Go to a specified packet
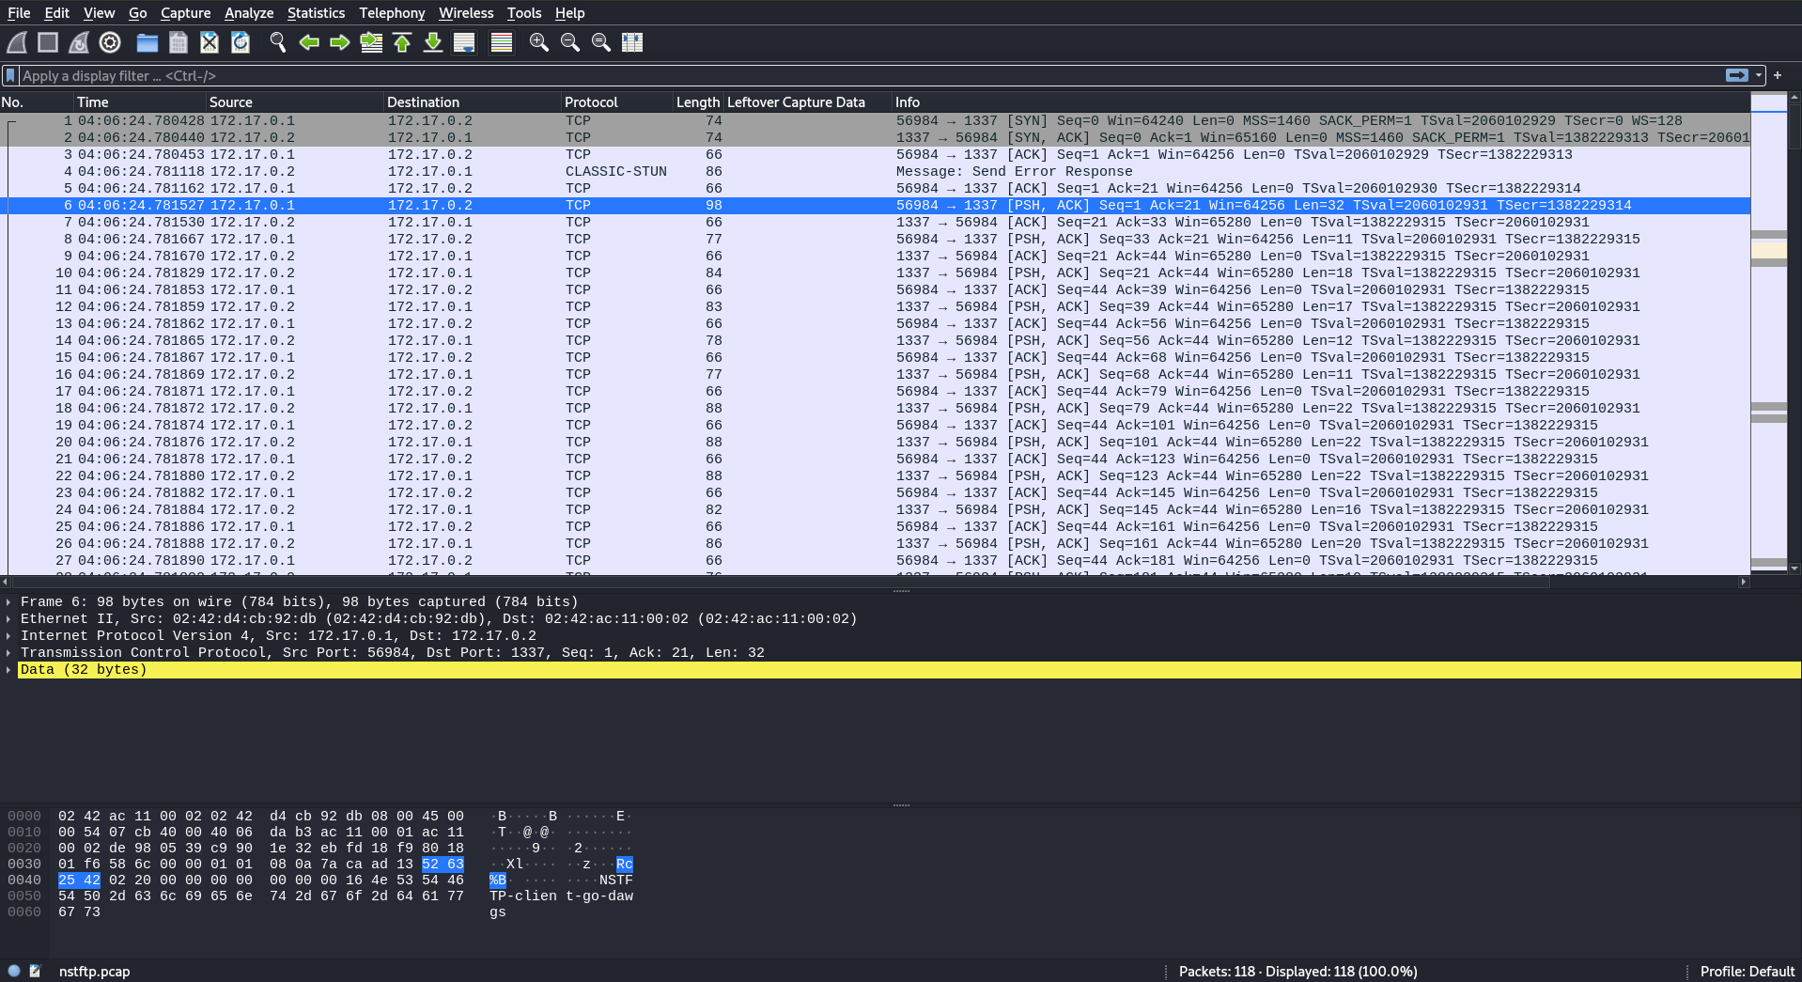The image size is (1802, 982). pos(371,42)
